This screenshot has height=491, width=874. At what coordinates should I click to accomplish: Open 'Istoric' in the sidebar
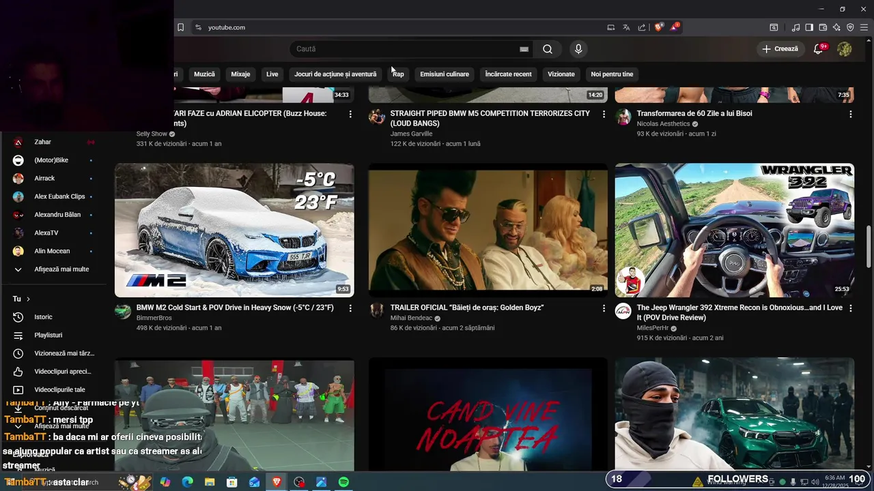[55, 317]
